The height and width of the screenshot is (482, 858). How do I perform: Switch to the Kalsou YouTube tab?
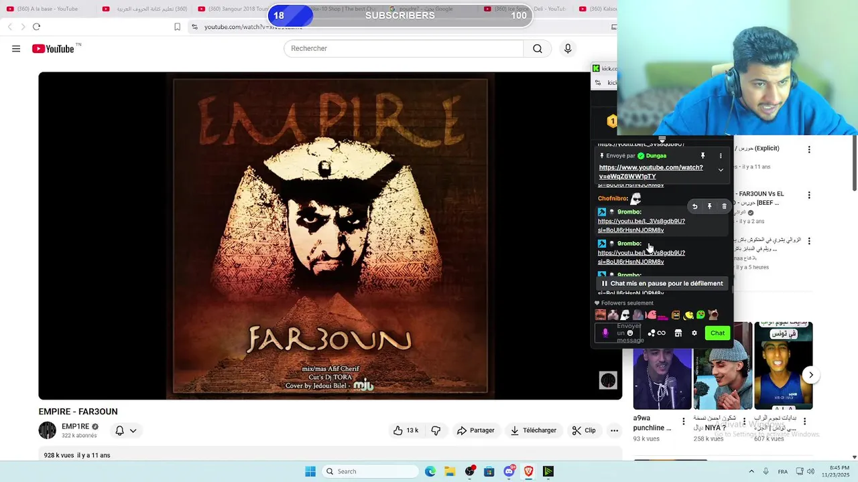point(597,9)
